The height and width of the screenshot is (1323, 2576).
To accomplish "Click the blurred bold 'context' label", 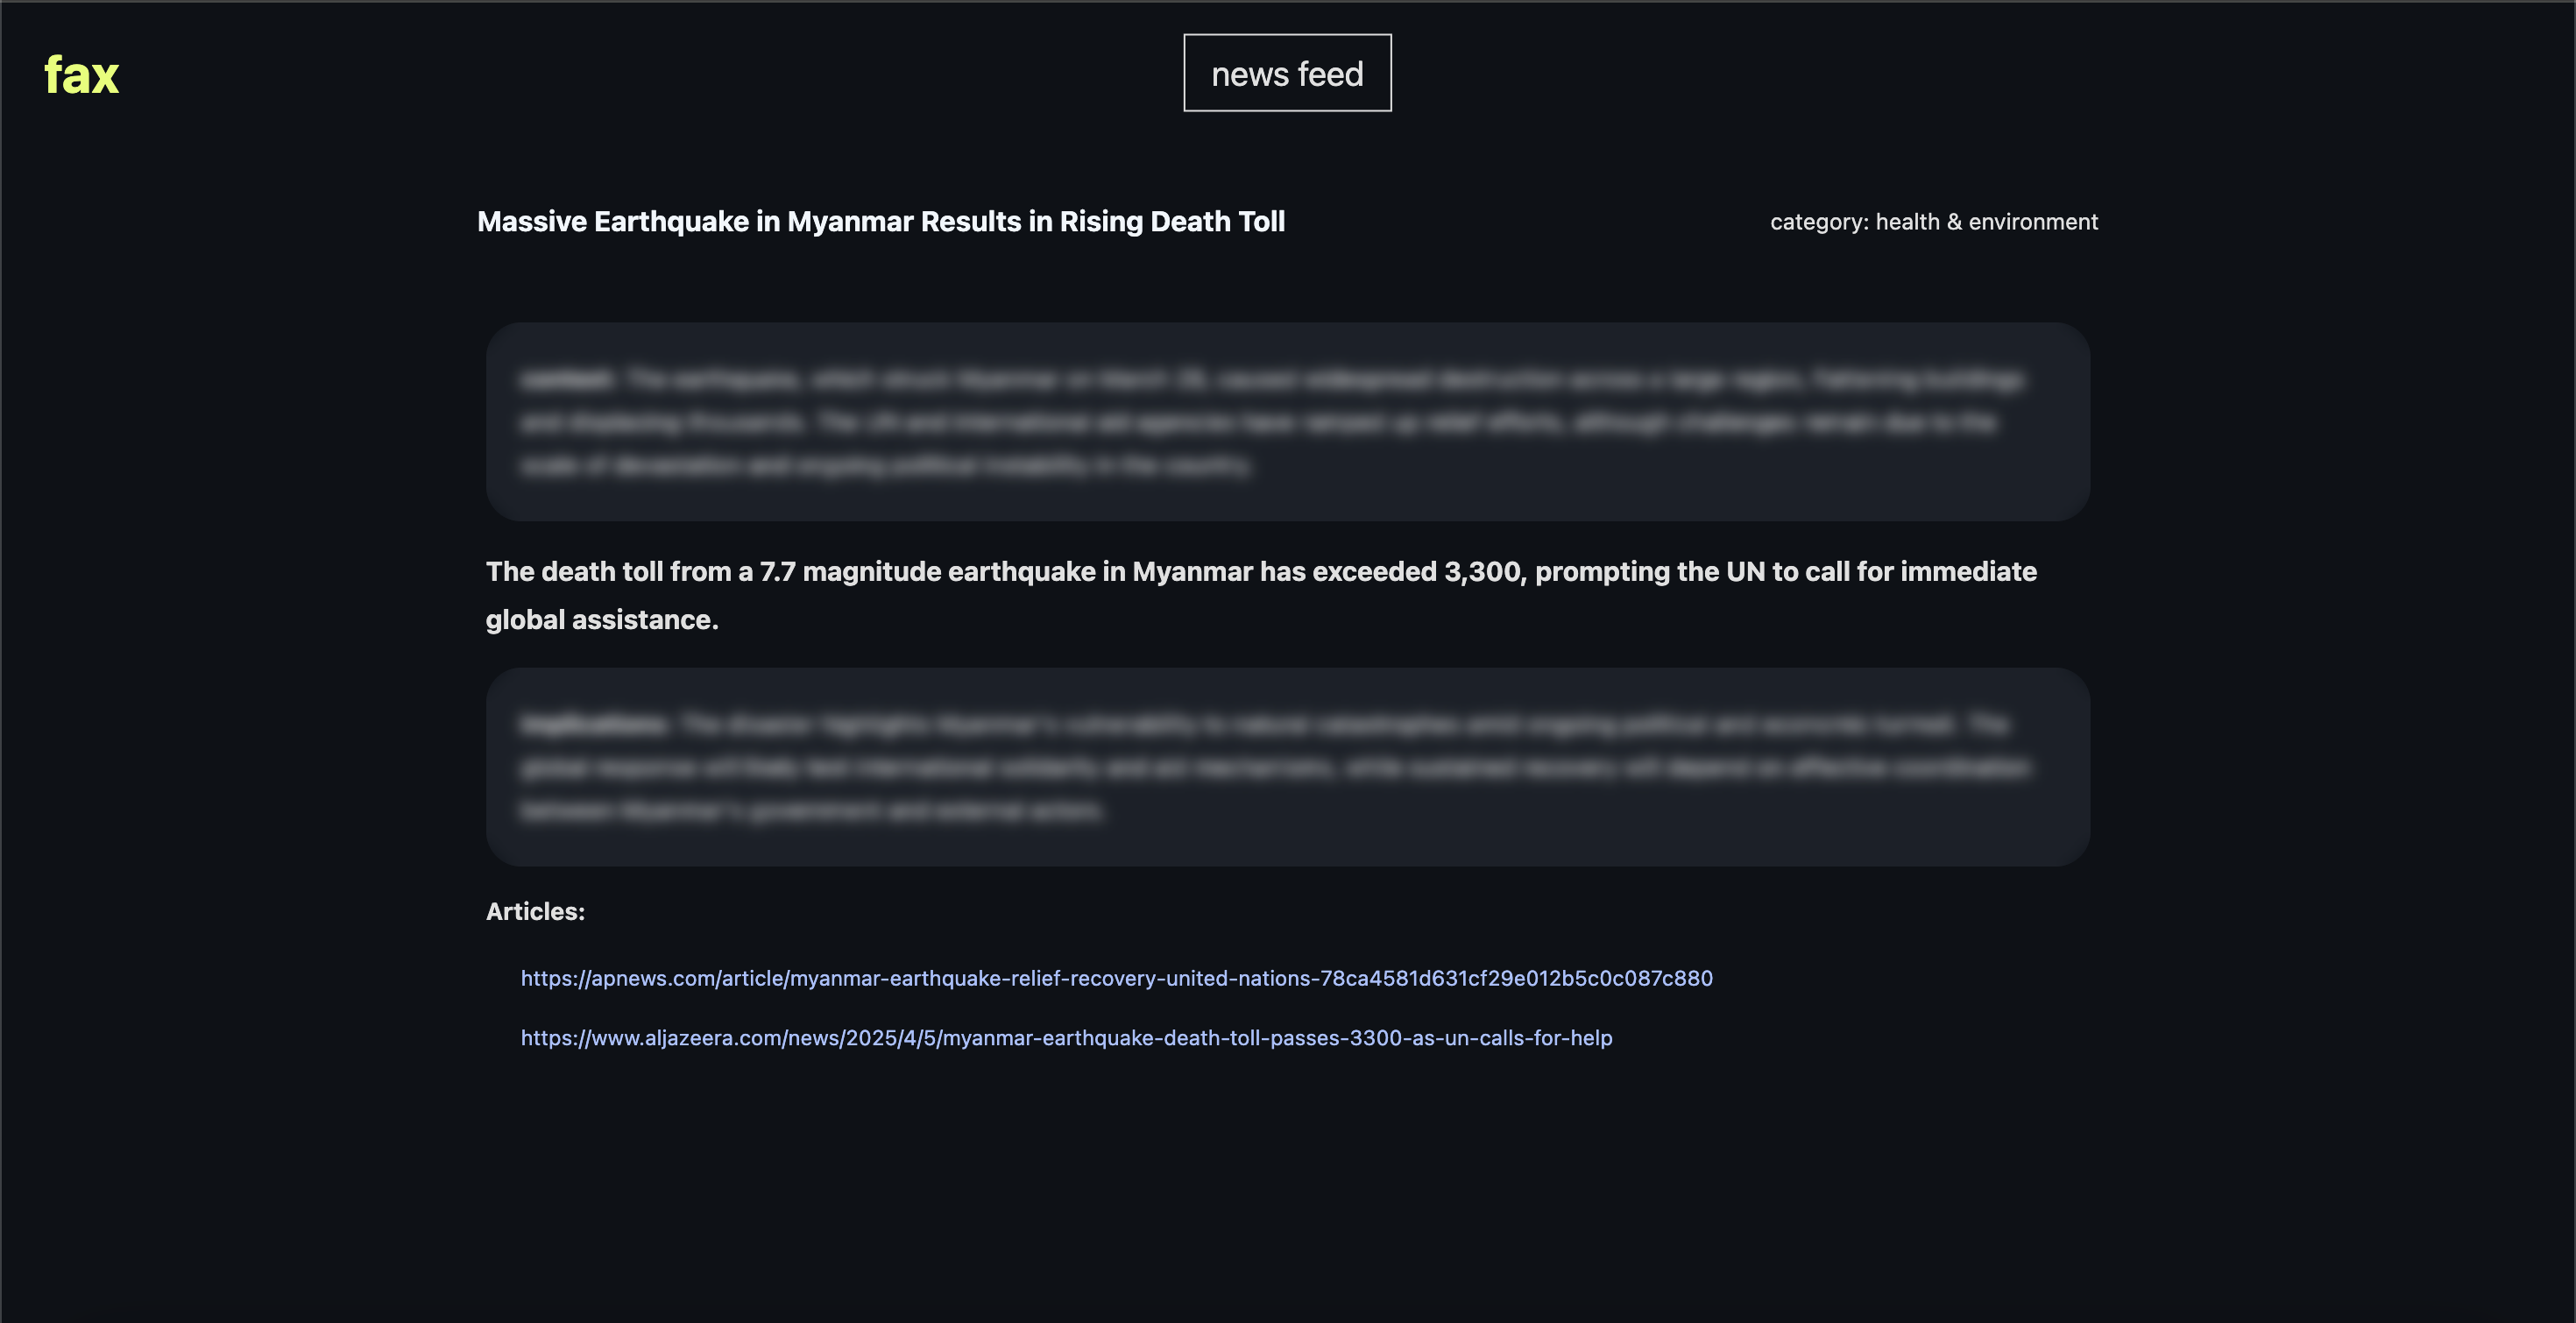I will 566,379.
